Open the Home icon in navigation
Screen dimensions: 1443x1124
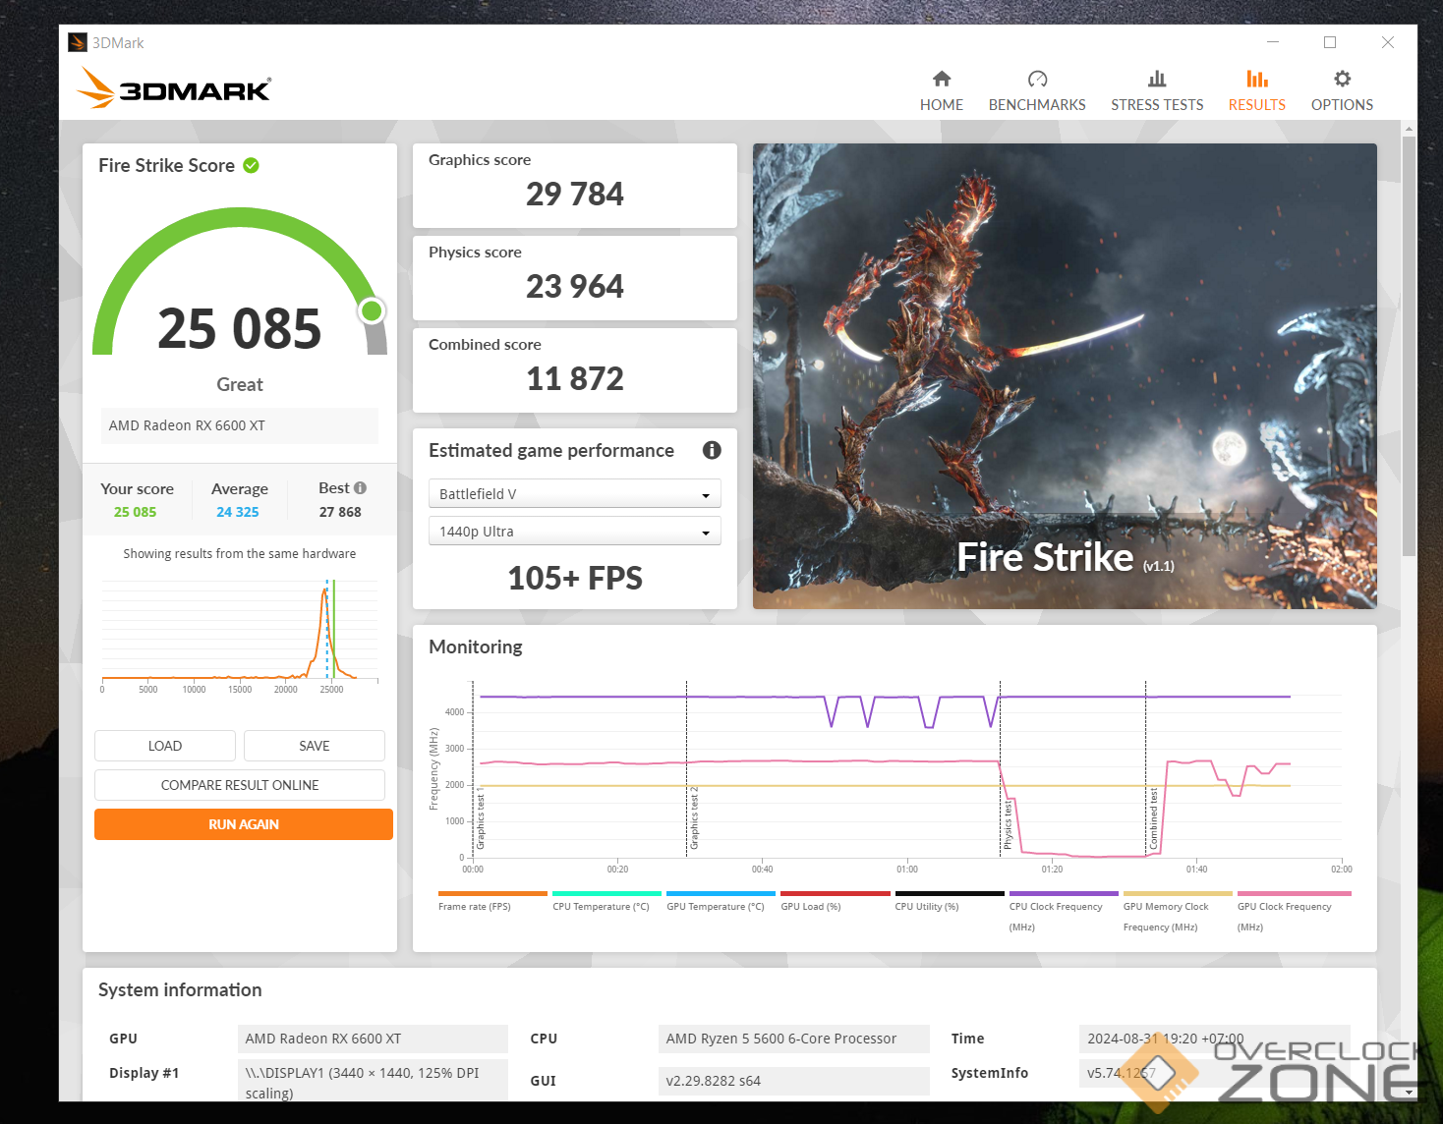pos(941,80)
